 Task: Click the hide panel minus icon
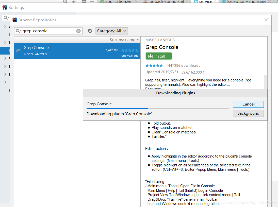coord(92,1)
